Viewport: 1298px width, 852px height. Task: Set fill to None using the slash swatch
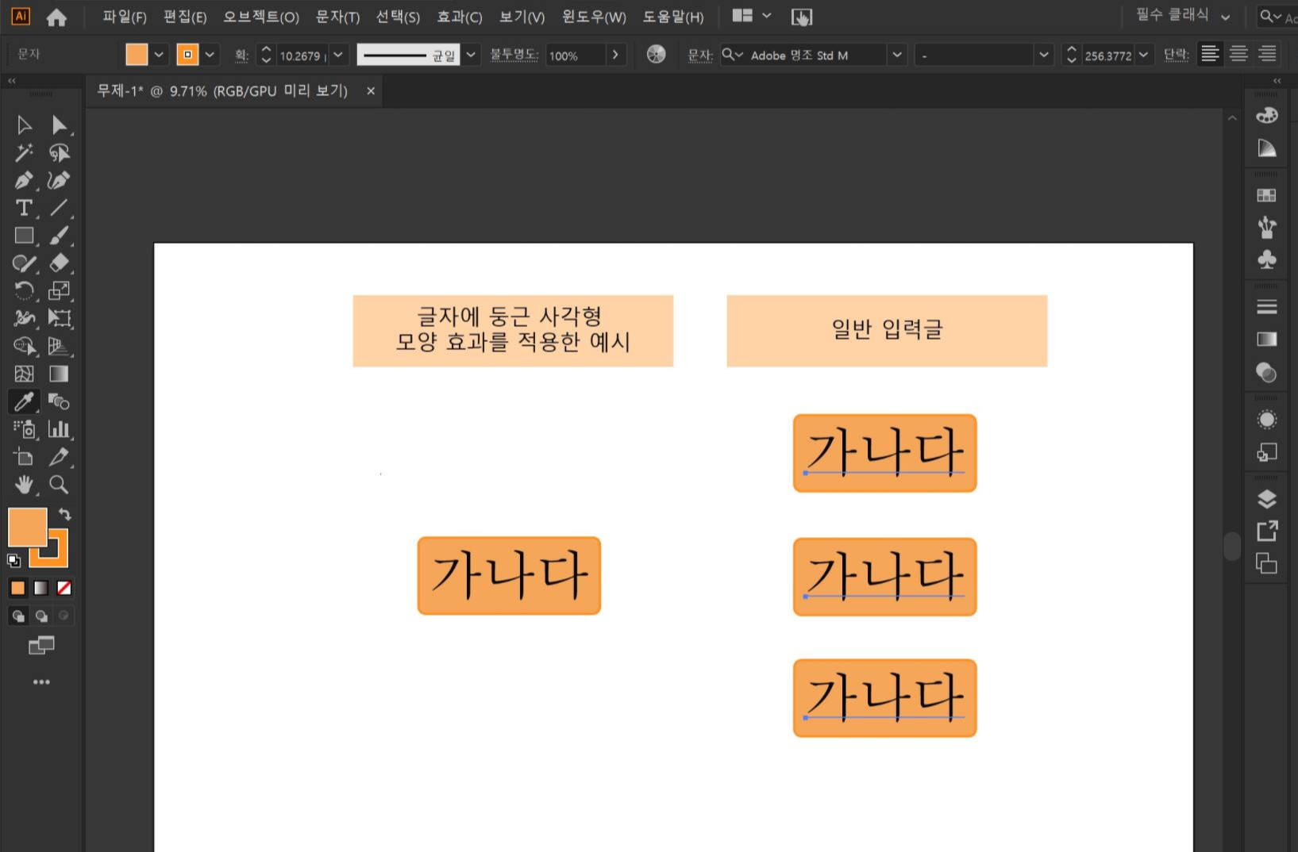pyautogui.click(x=64, y=588)
